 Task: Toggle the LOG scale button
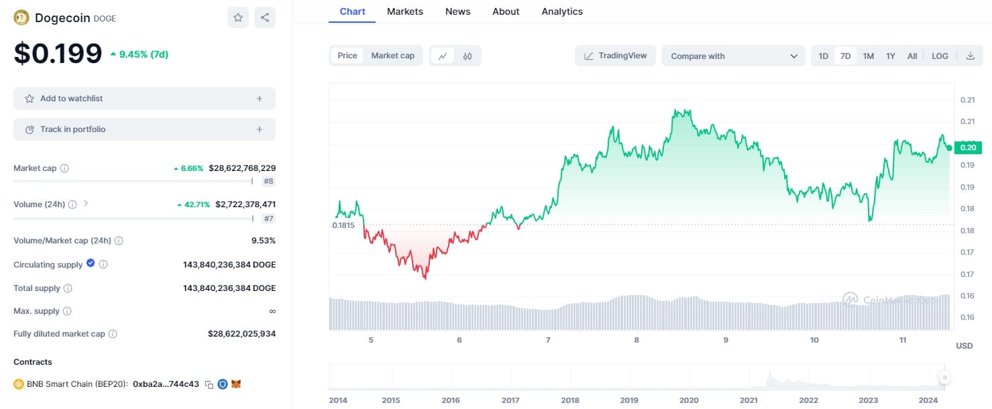940,56
